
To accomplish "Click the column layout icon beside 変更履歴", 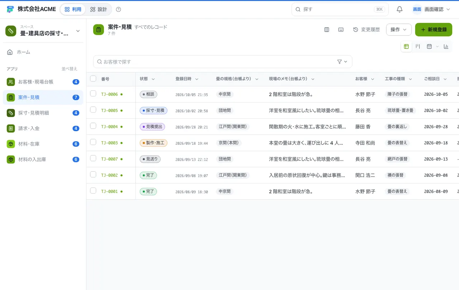I will click(x=327, y=30).
